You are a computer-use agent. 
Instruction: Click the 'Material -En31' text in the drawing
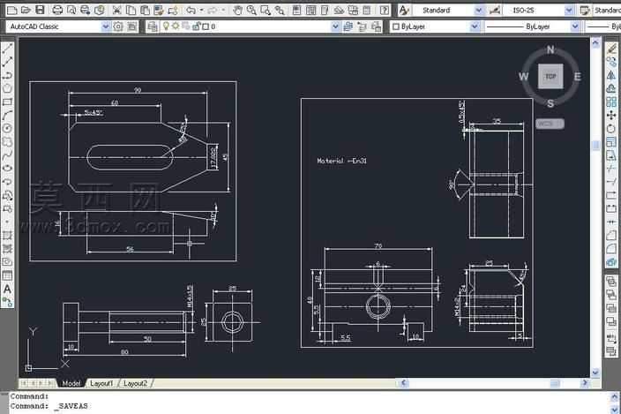coord(341,161)
